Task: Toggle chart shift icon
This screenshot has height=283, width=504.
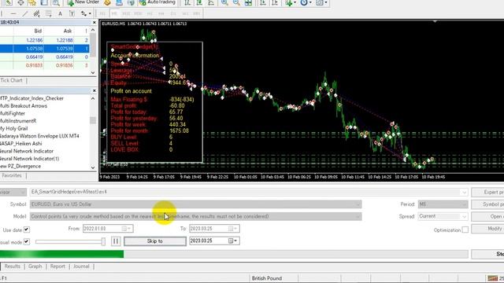Action: click(x=275, y=2)
